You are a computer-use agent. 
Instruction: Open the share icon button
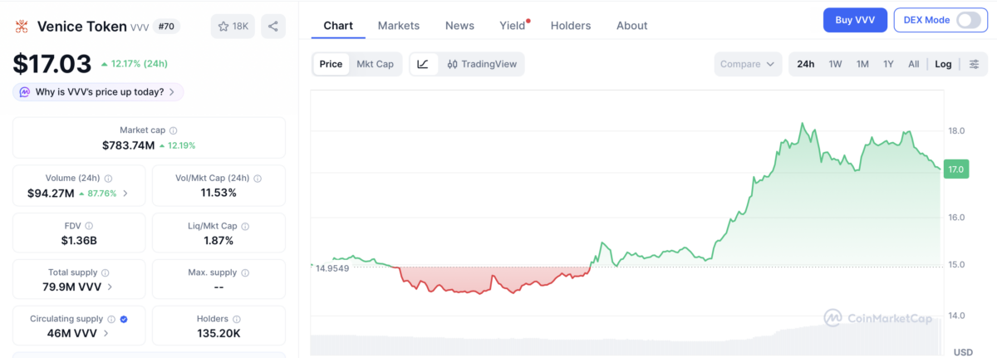(x=273, y=27)
